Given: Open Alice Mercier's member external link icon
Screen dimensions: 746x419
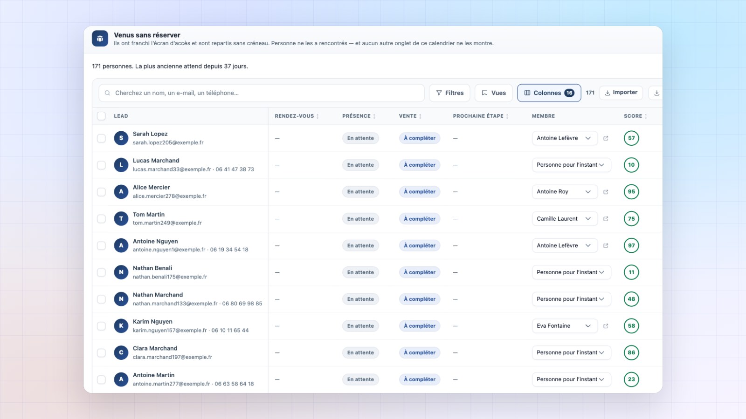Looking at the screenshot, I should click(606, 192).
